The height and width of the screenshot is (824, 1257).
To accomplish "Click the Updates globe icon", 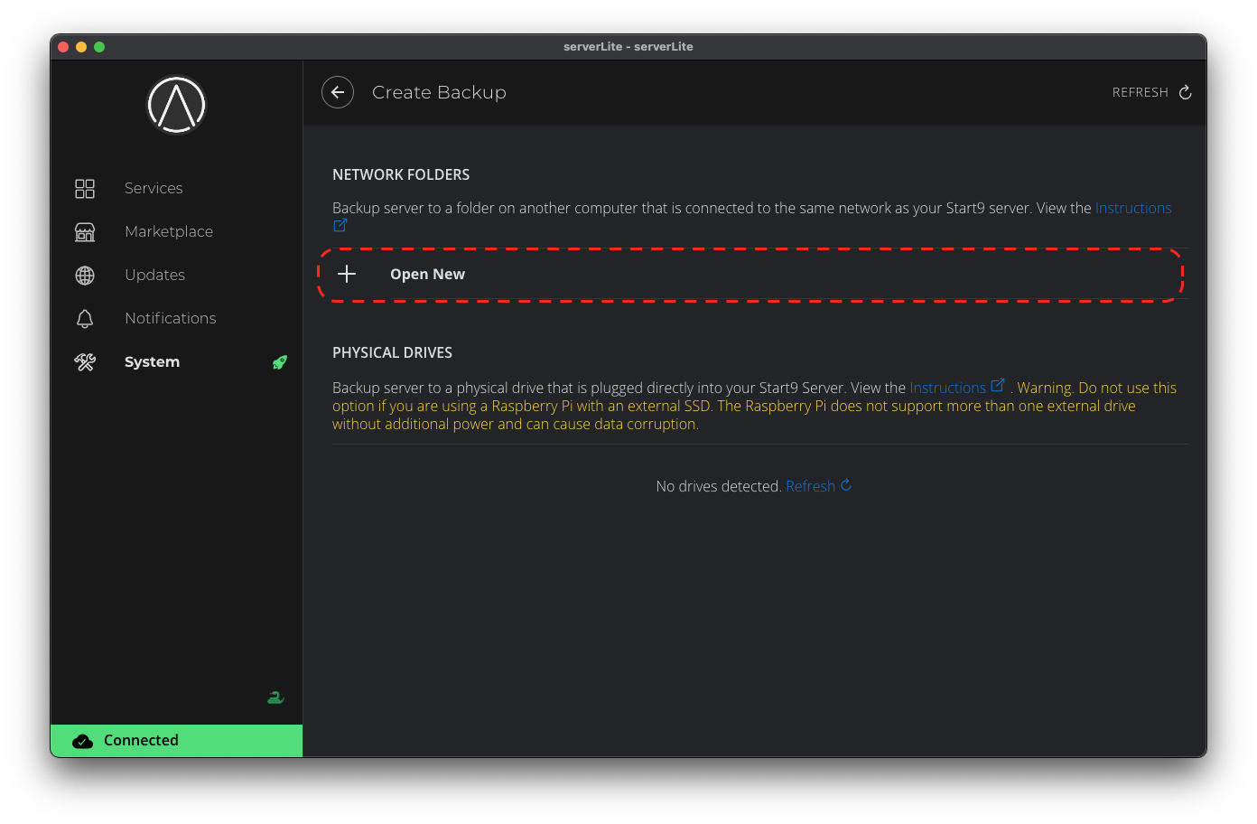I will click(85, 275).
